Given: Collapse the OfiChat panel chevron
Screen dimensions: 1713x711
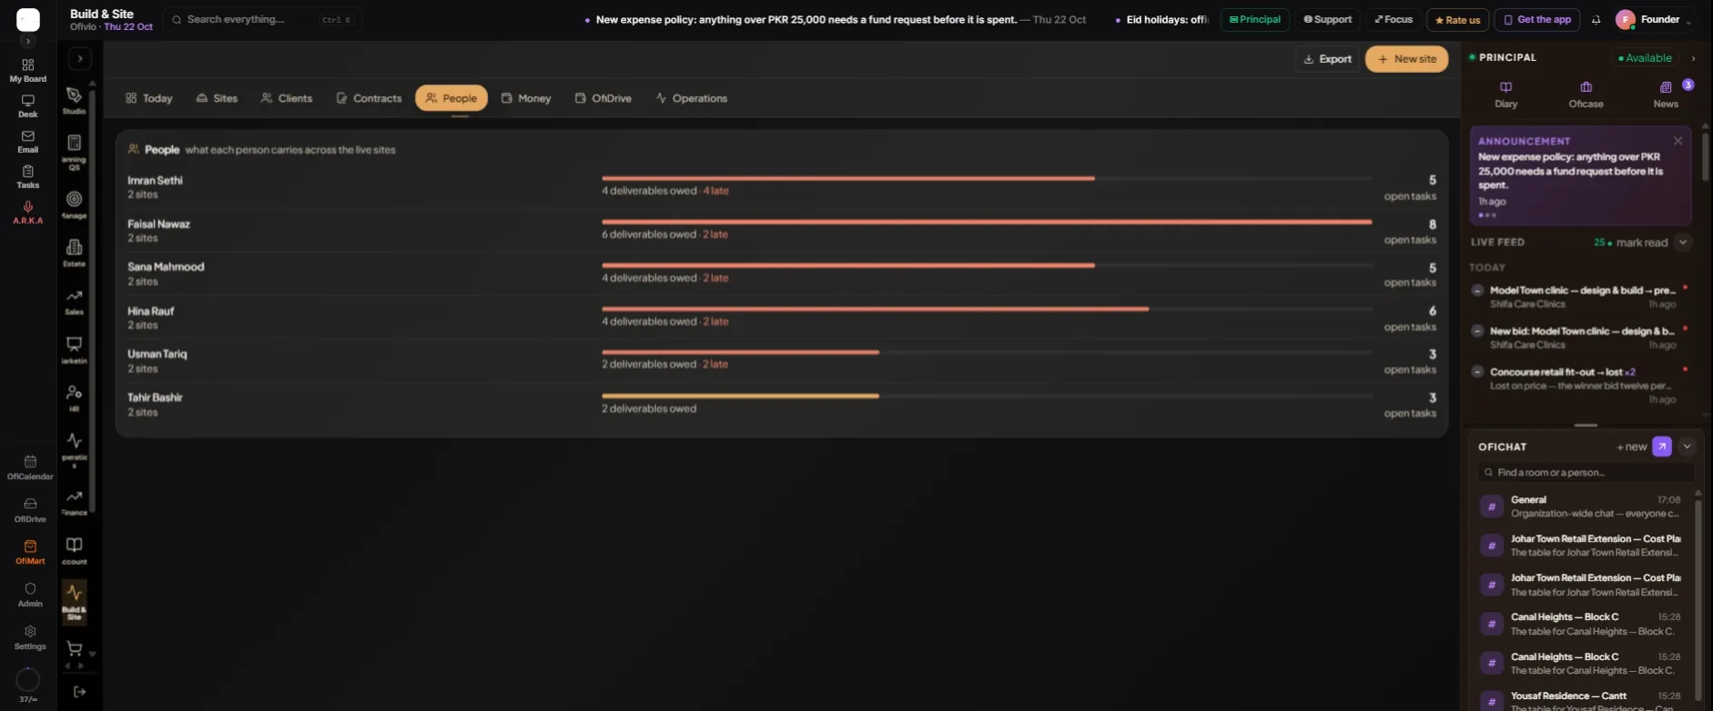Looking at the screenshot, I should click(x=1687, y=446).
